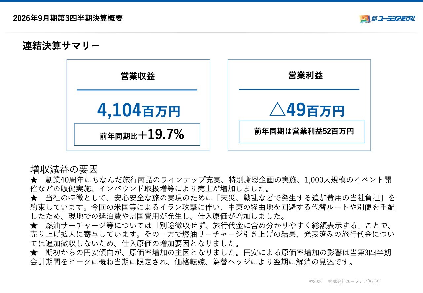
Task: Click the blue underline beneath 営業利益
Action: coord(299,89)
